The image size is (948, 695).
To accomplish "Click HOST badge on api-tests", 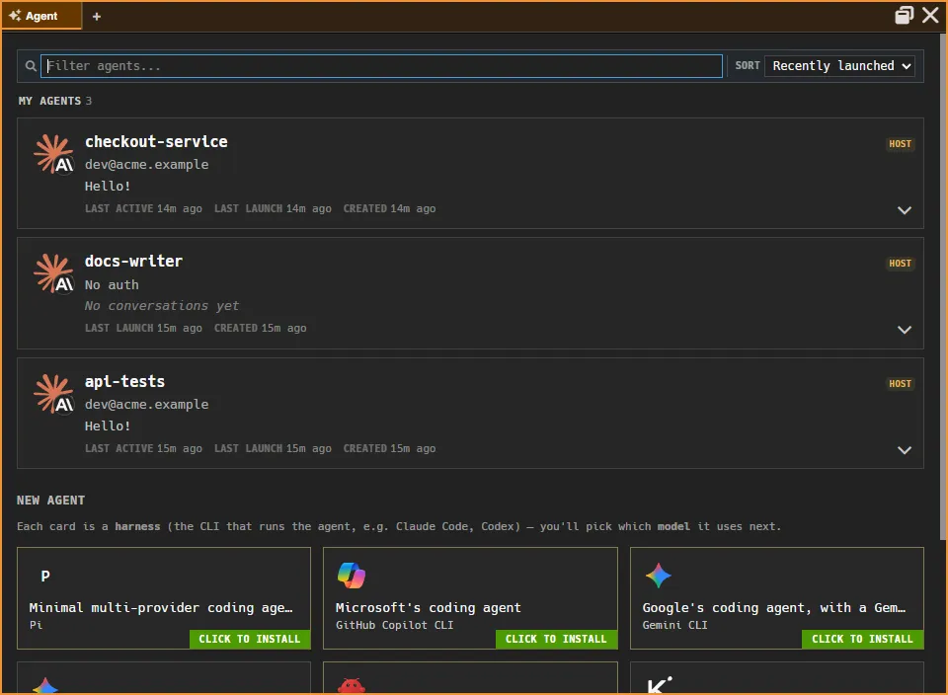I will coord(900,384).
